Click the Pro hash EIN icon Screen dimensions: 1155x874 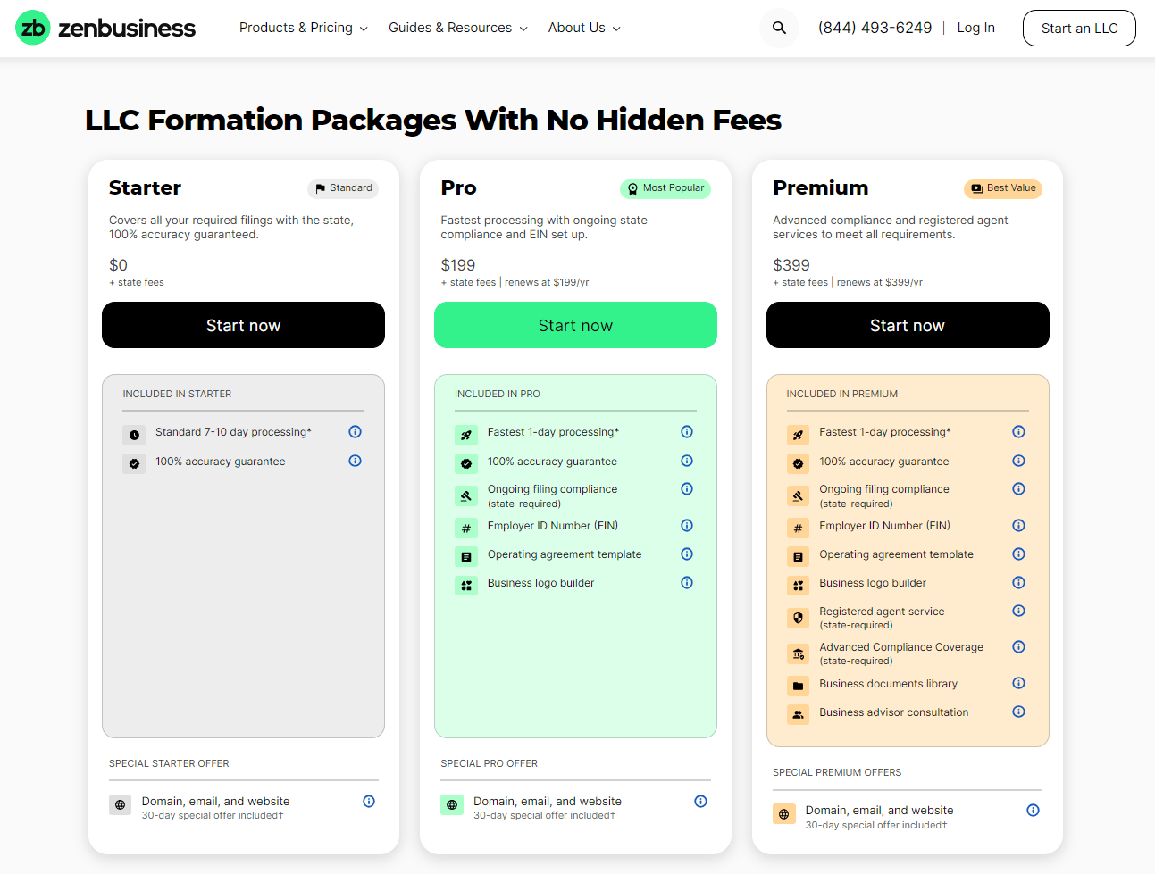click(466, 529)
